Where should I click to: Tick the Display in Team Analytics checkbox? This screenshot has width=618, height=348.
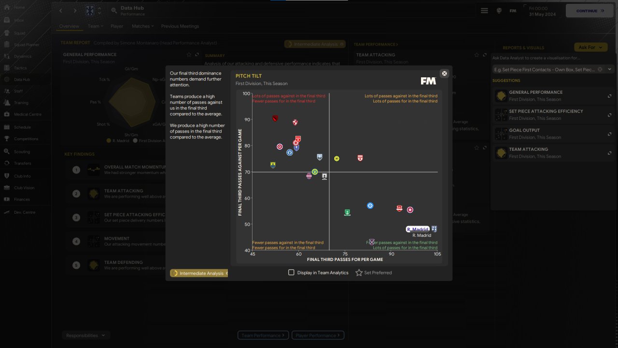pos(291,273)
